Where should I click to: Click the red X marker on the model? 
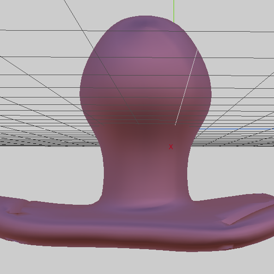click(x=171, y=147)
